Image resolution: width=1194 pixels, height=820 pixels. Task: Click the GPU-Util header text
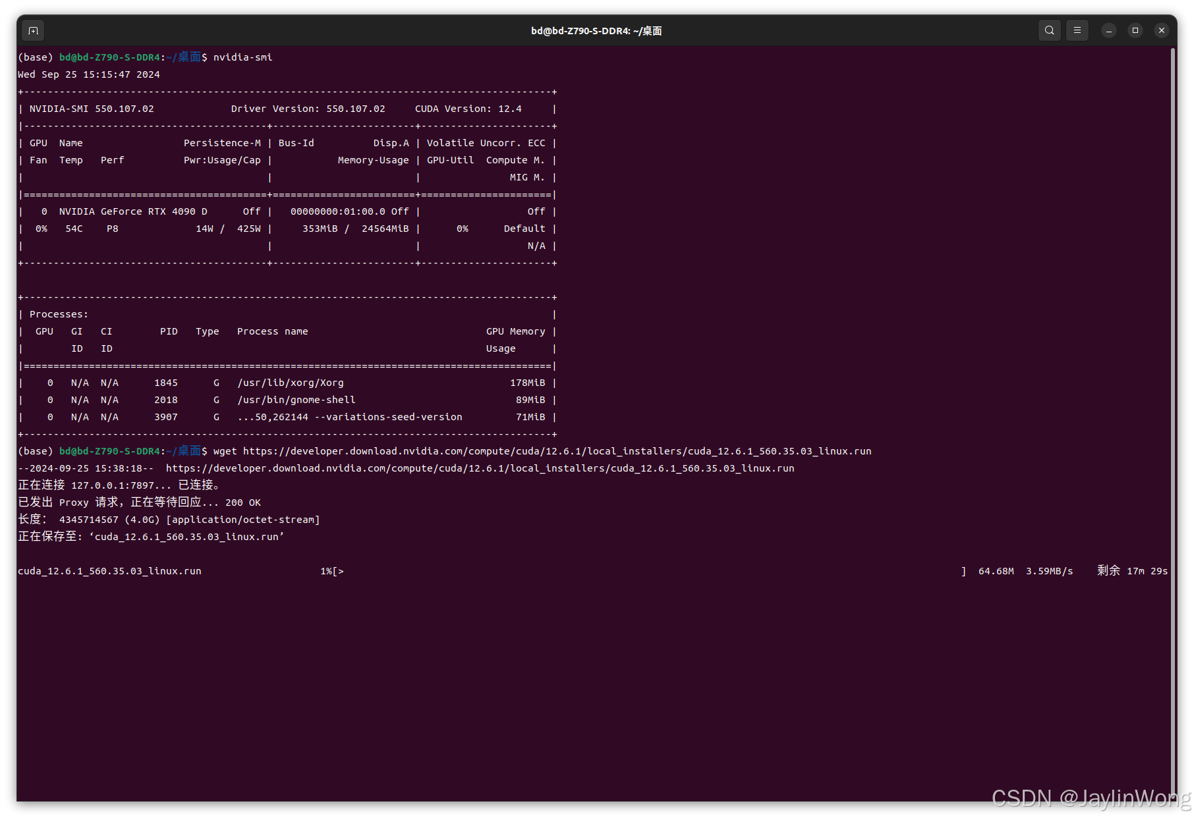(450, 160)
